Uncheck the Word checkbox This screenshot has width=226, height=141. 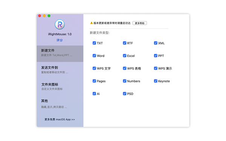coord(94,56)
